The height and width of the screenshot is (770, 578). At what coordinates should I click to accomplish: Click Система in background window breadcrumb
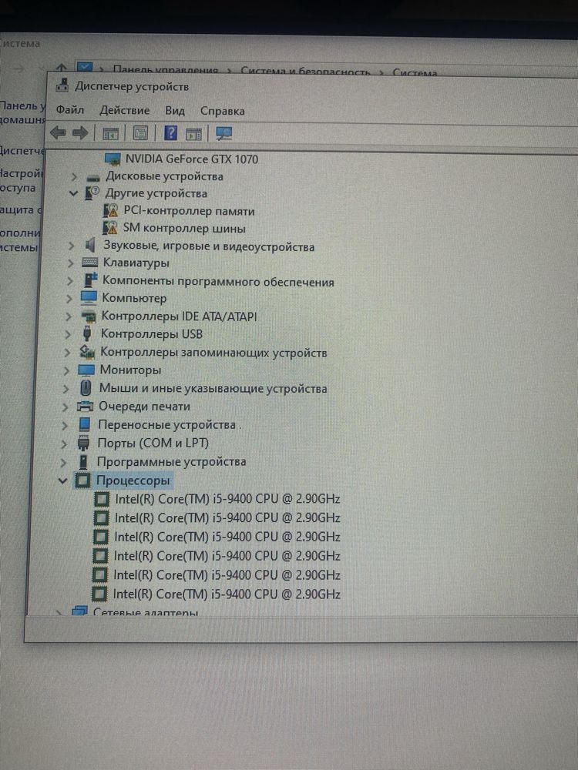point(415,72)
